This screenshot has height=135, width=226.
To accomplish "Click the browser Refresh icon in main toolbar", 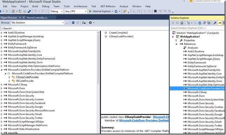I will (116, 11).
